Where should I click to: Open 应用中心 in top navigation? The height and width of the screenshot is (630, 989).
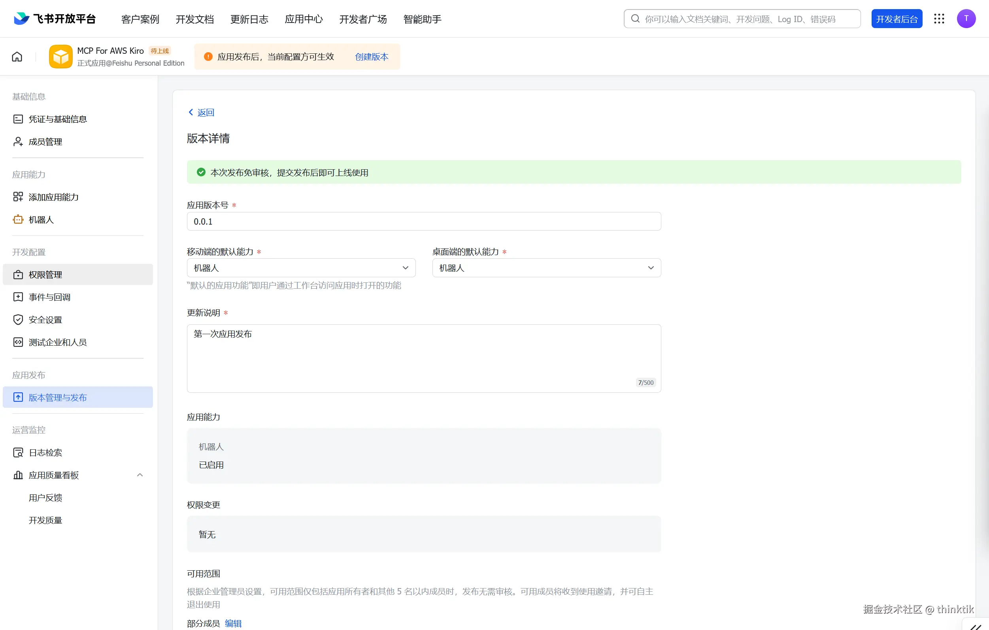click(304, 19)
